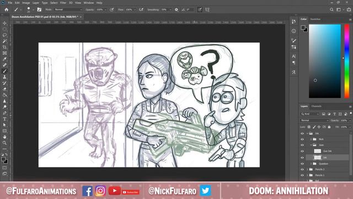Screen dimensions: 353x199
Task: Open the Smoothing dropdown arrow
Action: point(170,10)
